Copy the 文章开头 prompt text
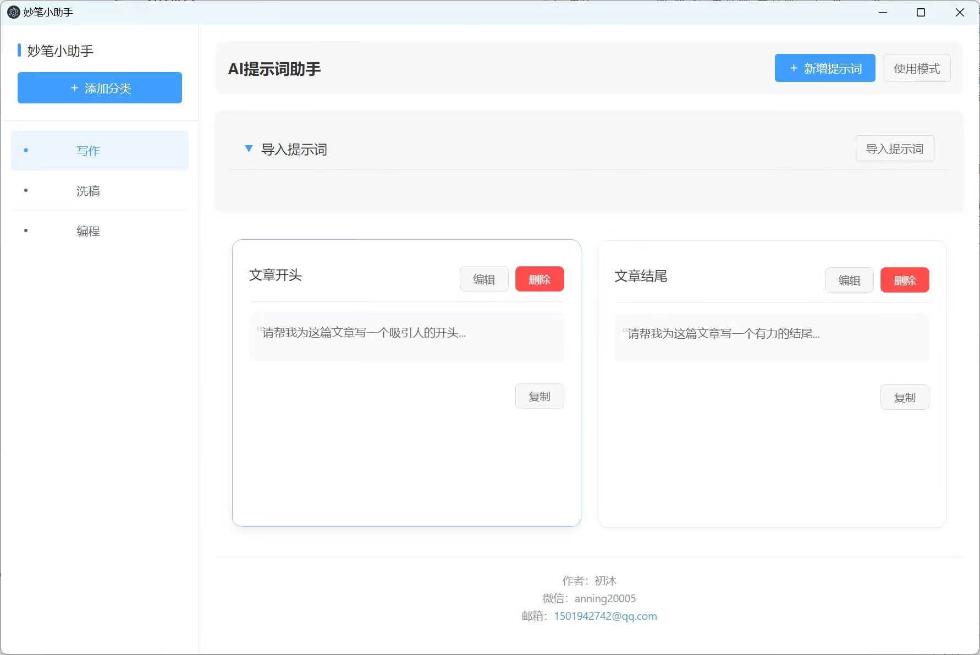 tap(539, 397)
